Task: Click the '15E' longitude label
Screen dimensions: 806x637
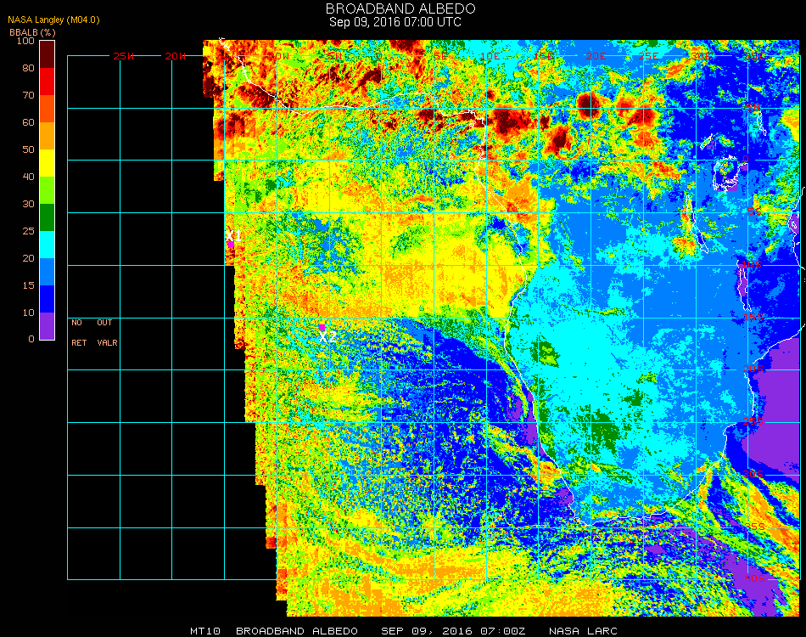Action: click(x=543, y=56)
